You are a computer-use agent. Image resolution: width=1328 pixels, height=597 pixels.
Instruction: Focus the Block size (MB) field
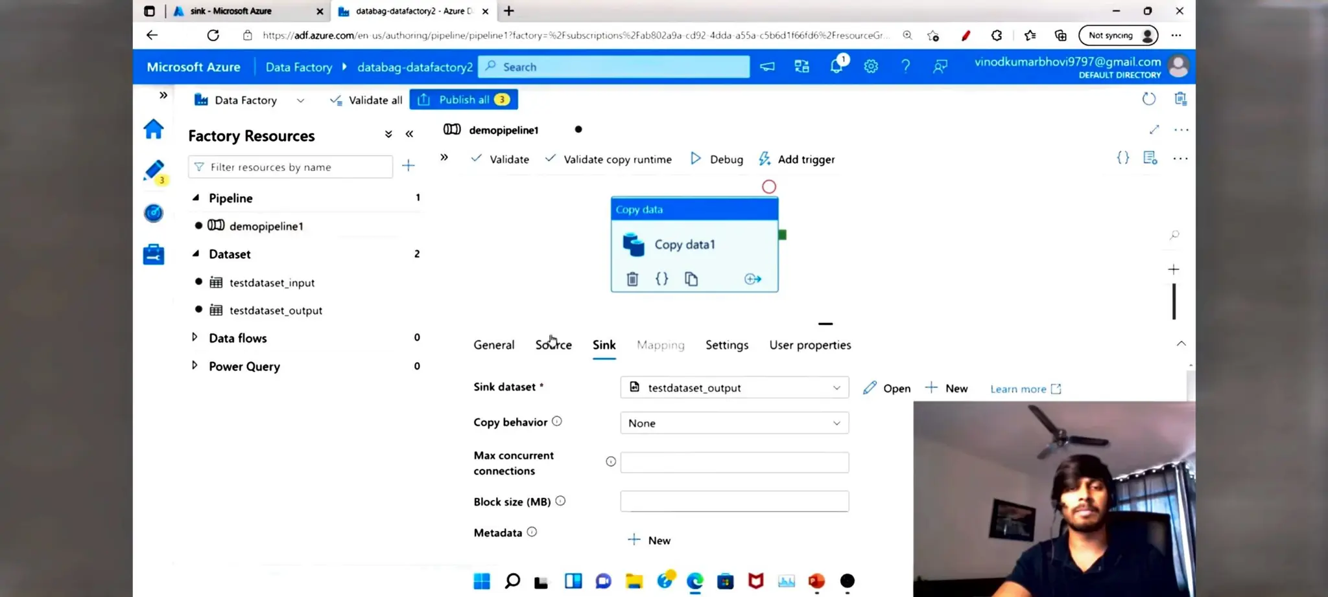pos(735,501)
